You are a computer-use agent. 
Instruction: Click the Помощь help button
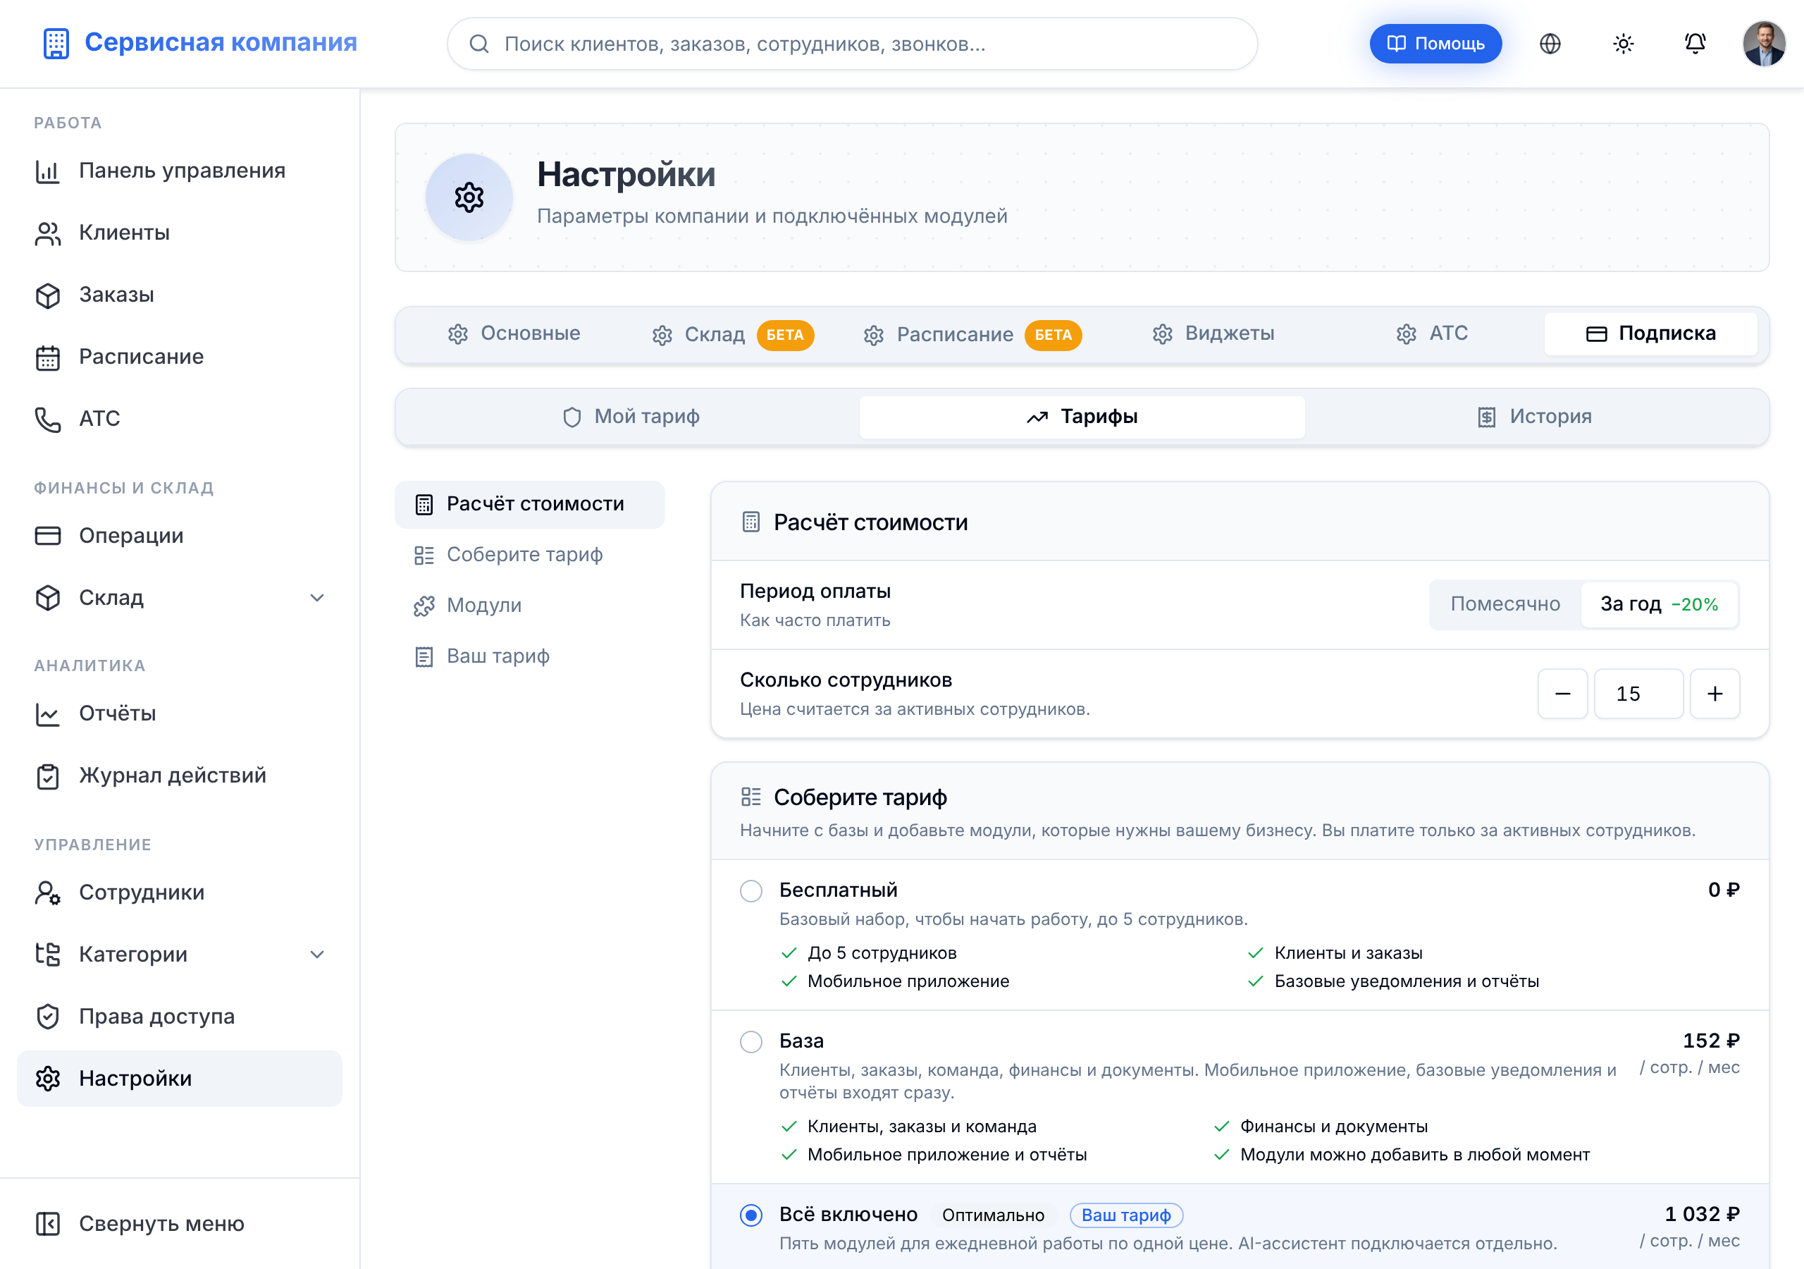(x=1435, y=44)
